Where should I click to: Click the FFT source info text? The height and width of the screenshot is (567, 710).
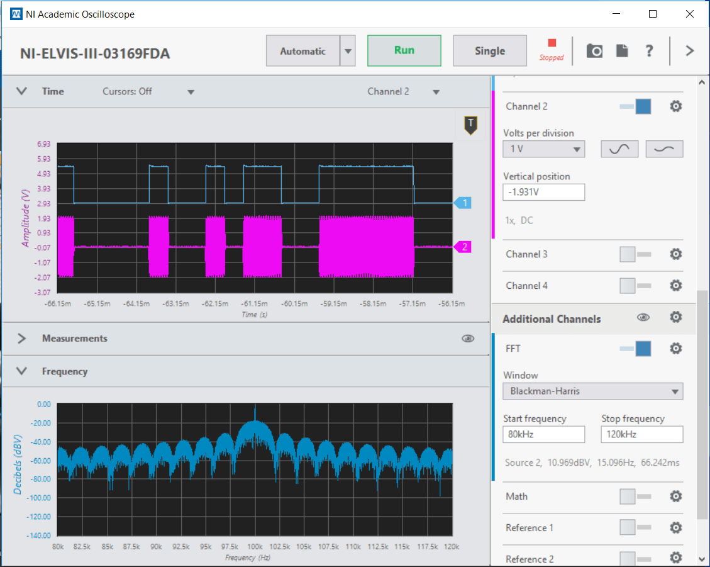click(x=592, y=463)
